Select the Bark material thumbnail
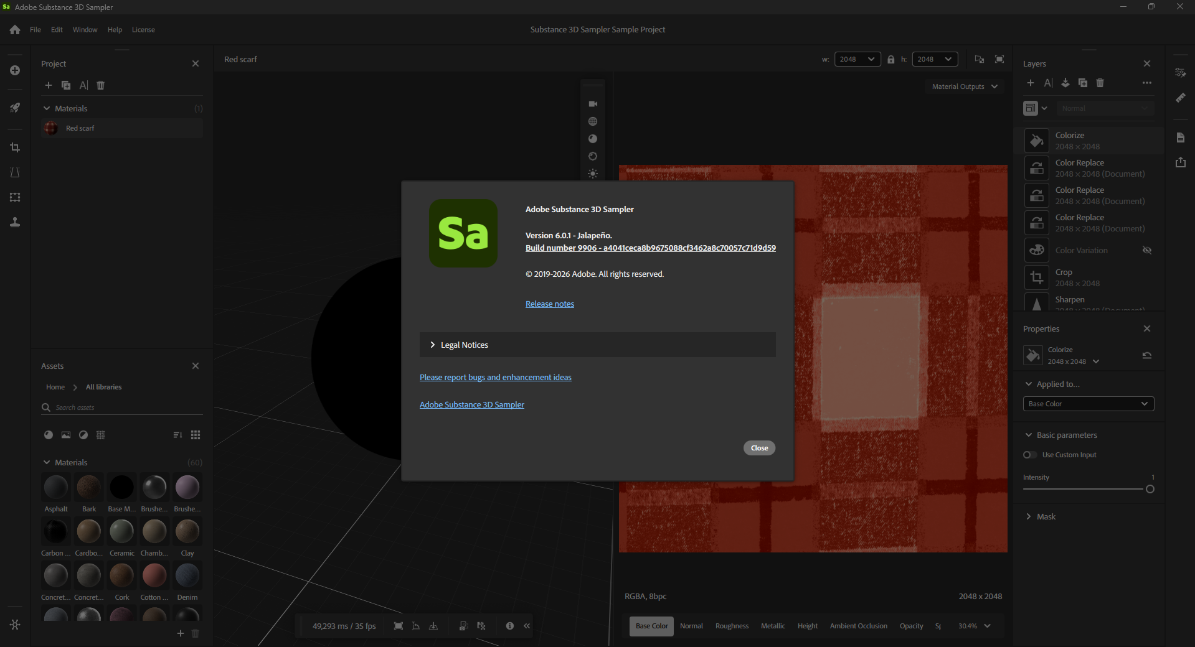This screenshot has height=647, width=1195. click(x=89, y=487)
